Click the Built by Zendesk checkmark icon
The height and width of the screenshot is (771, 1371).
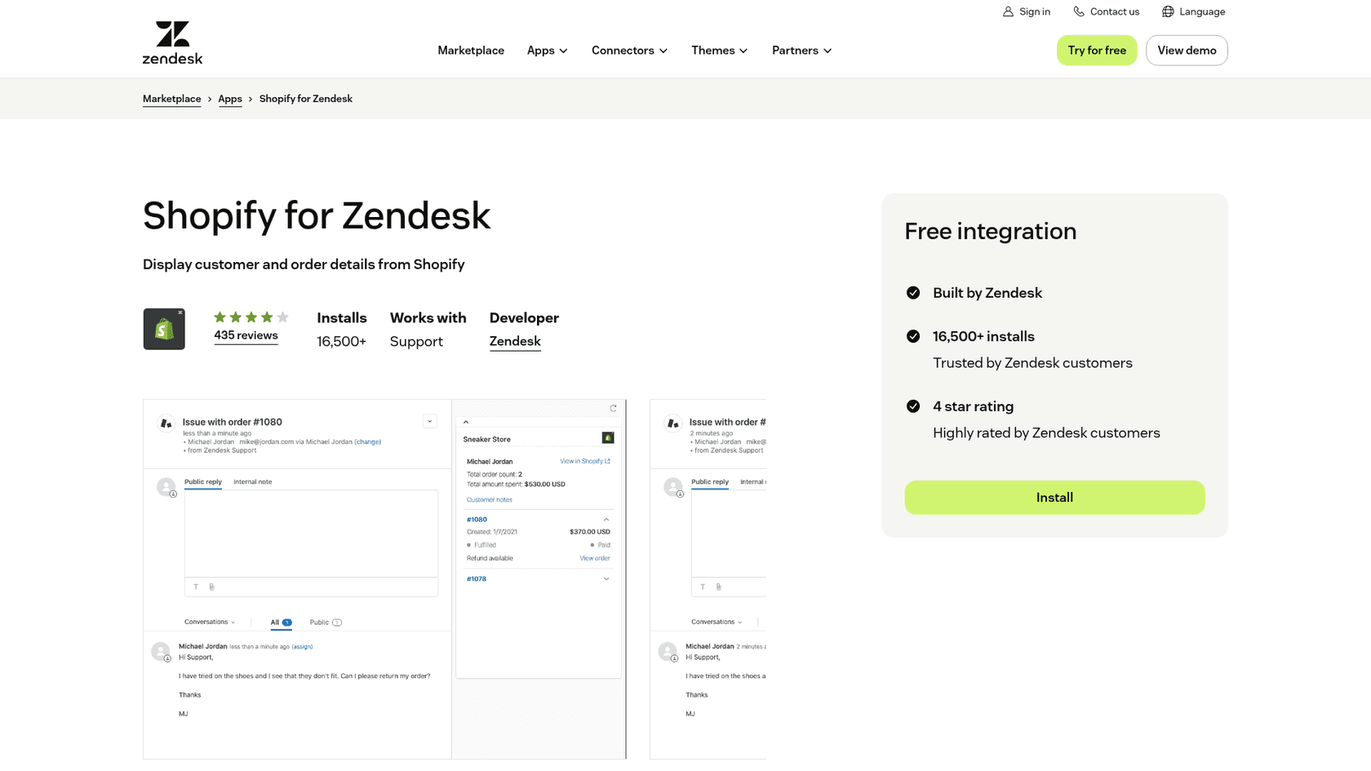pos(913,293)
